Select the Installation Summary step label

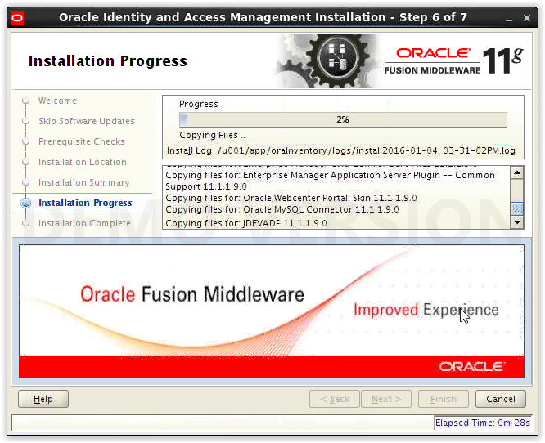point(84,182)
